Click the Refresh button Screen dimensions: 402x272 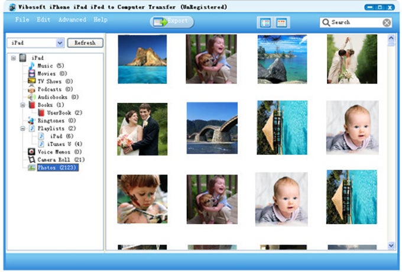[x=85, y=43]
